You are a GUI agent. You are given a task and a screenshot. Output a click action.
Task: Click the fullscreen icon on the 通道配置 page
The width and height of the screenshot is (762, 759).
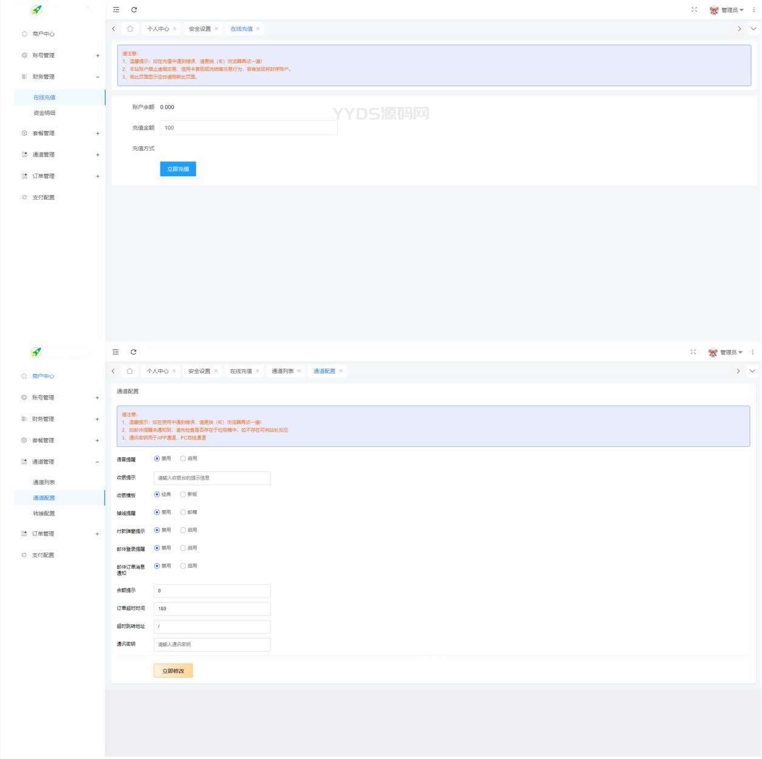693,352
